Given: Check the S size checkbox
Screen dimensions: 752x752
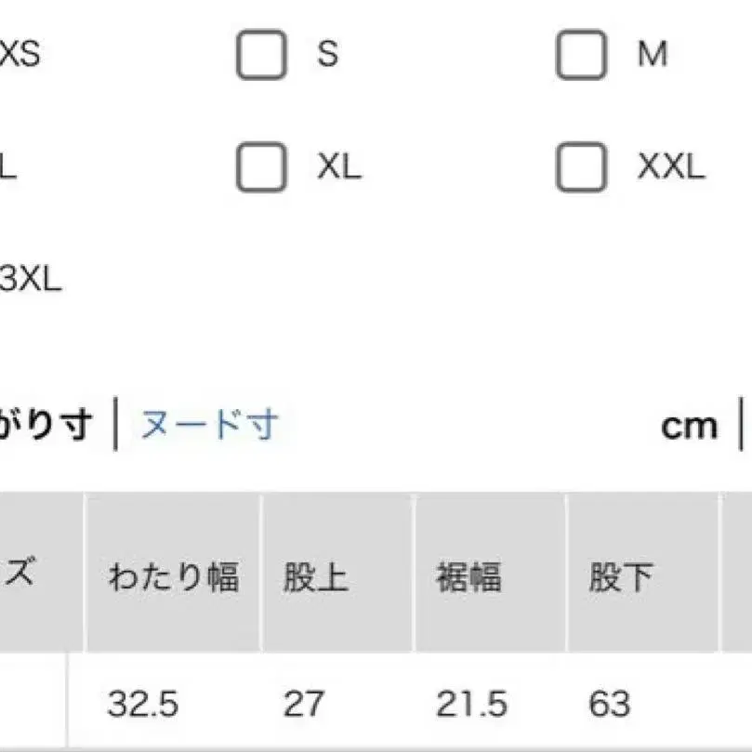Looking at the screenshot, I should (x=260, y=56).
